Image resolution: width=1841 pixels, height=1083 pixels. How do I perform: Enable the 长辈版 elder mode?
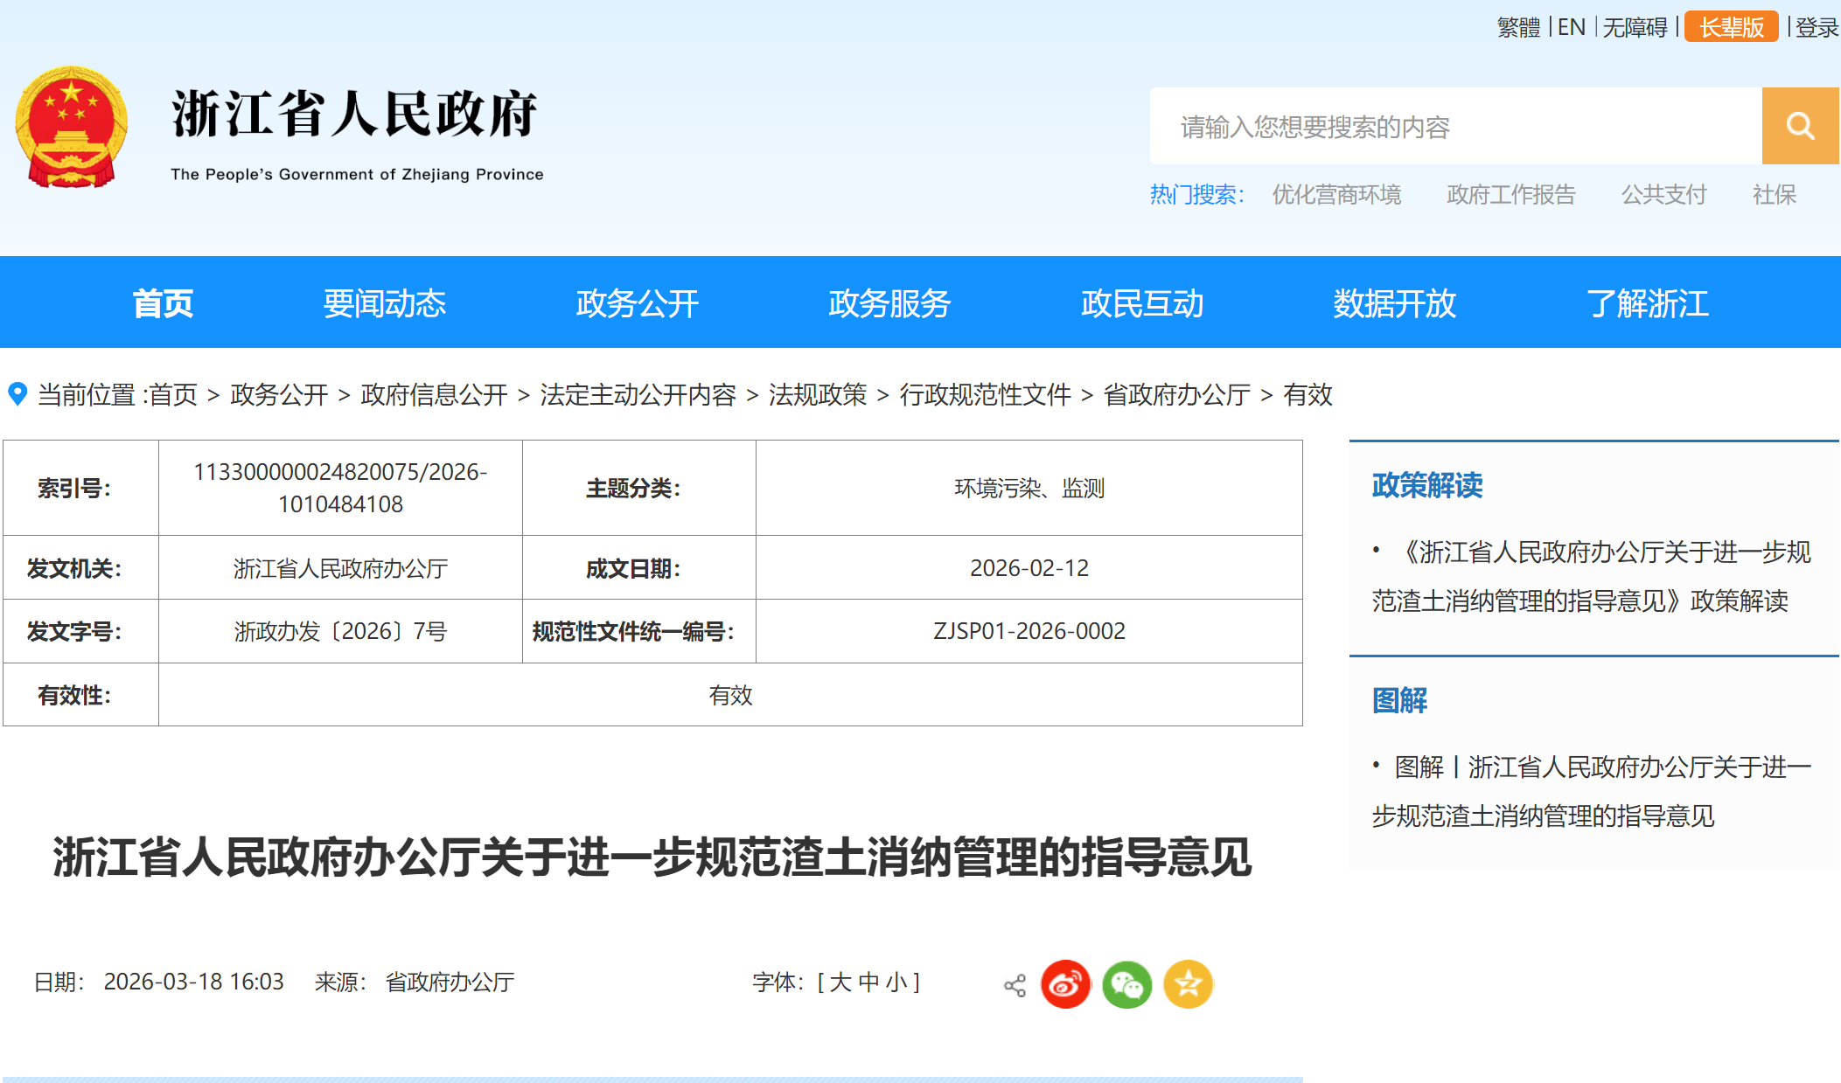[x=1730, y=27]
